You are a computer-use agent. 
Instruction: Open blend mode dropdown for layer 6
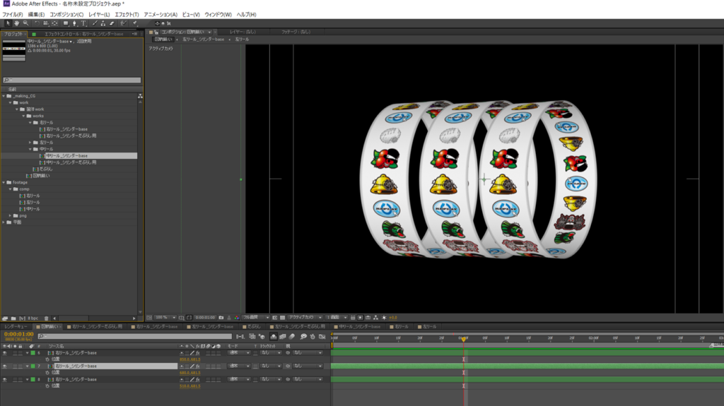(x=239, y=353)
